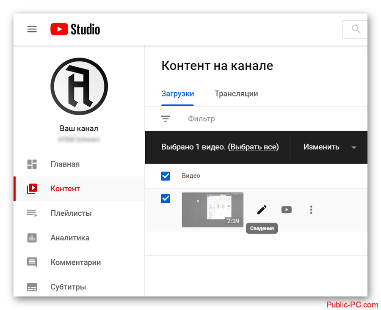Click the pencil icon to edit video details
Viewport: 381px width, 310px height.
click(x=262, y=209)
